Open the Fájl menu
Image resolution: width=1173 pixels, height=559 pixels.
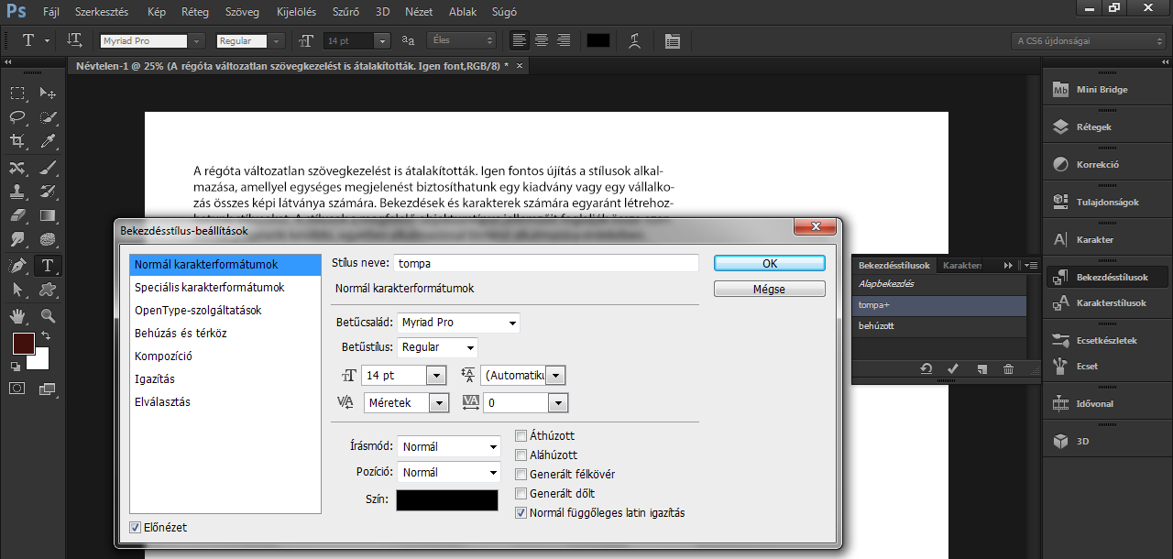50,13
